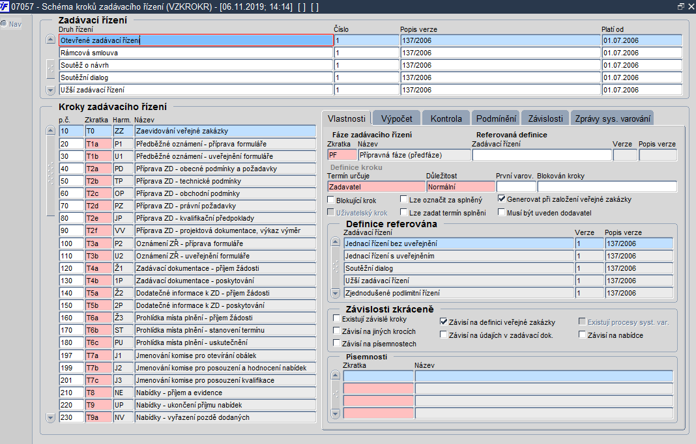This screenshot has width=696, height=444.
Task: Click the Blokován kroky input field
Action: (607, 187)
